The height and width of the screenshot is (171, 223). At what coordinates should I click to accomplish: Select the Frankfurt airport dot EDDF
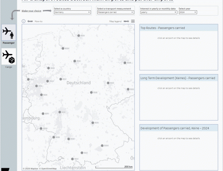[x=60, y=112]
